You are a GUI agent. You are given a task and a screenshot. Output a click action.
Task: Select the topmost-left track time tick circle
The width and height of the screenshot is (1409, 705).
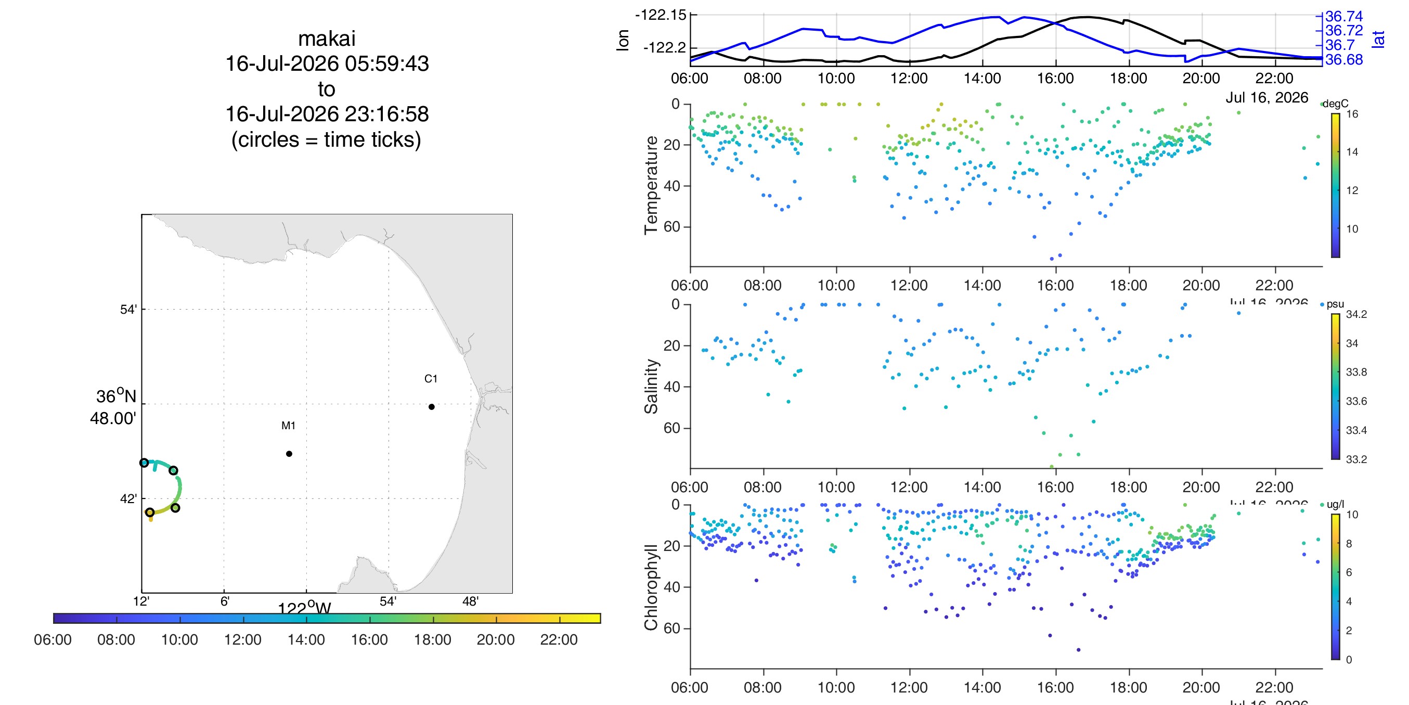coord(144,463)
